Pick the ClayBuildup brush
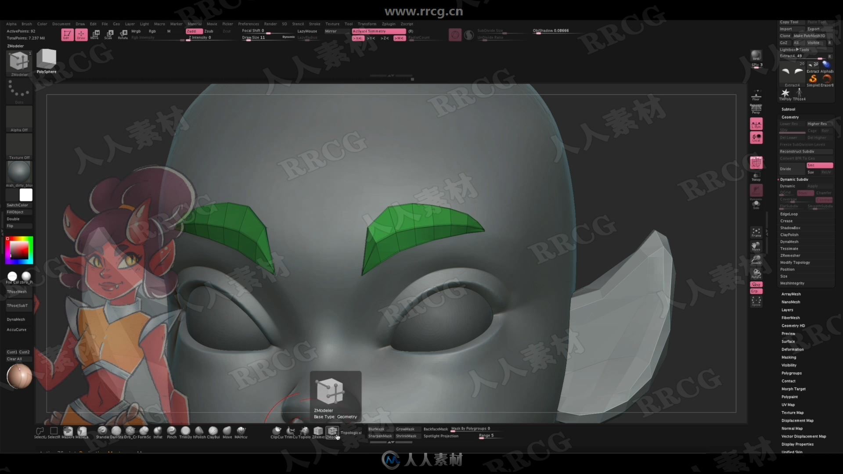The image size is (843, 474). coord(213,432)
